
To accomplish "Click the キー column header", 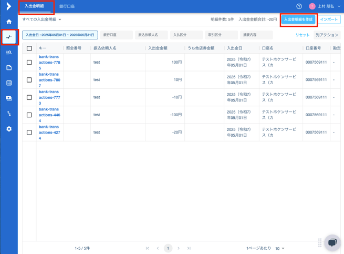I will click(43, 48).
